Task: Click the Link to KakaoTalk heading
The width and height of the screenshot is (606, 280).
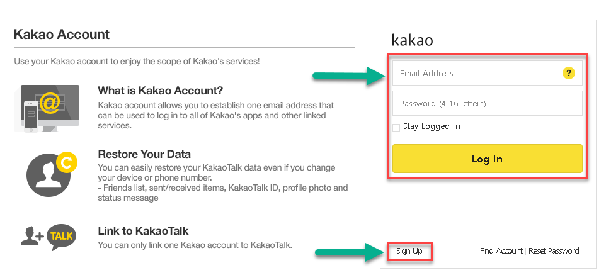Action: [143, 231]
